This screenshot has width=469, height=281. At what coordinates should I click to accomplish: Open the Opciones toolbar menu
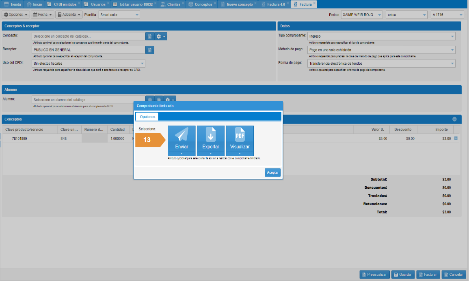coord(16,15)
